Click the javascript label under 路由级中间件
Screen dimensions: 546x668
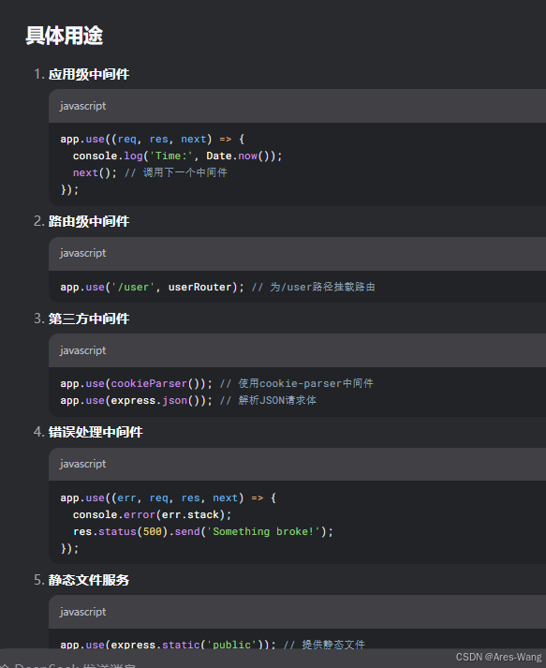[82, 253]
